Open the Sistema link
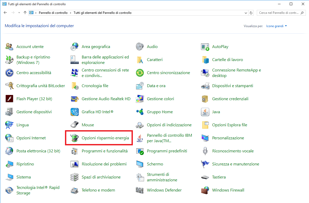309x203 pixels. [x=23, y=177]
